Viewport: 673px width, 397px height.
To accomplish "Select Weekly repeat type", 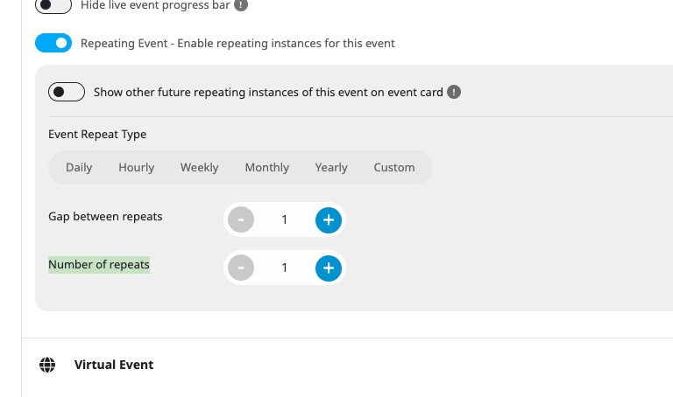I will [200, 167].
